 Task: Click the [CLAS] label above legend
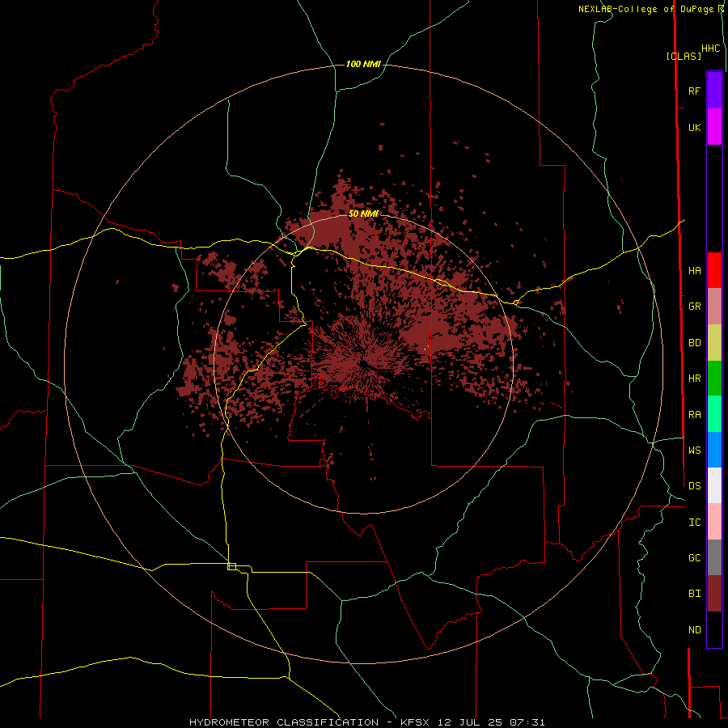[x=684, y=56]
